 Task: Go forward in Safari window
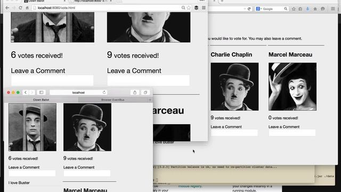click(x=32, y=92)
